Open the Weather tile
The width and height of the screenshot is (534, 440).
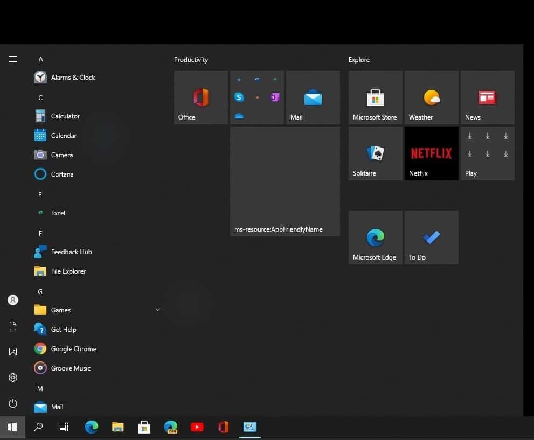tap(431, 97)
